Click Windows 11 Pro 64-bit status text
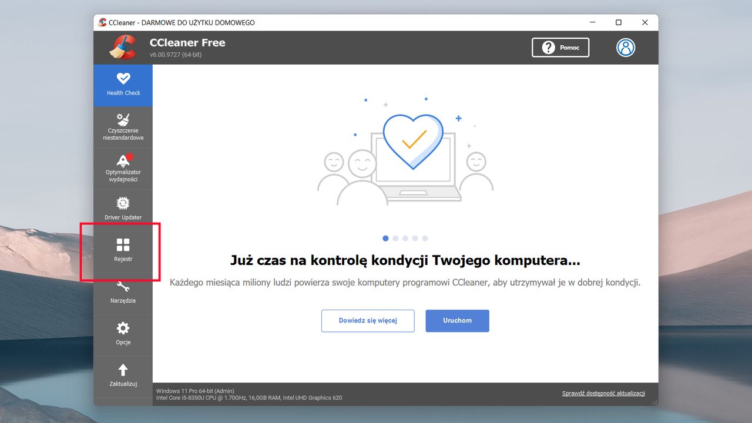The width and height of the screenshot is (752, 423). click(x=196, y=391)
